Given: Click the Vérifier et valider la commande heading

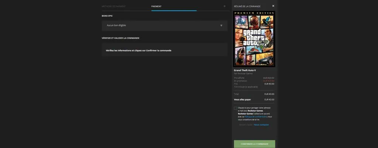Looking at the screenshot, I should [x=120, y=38].
